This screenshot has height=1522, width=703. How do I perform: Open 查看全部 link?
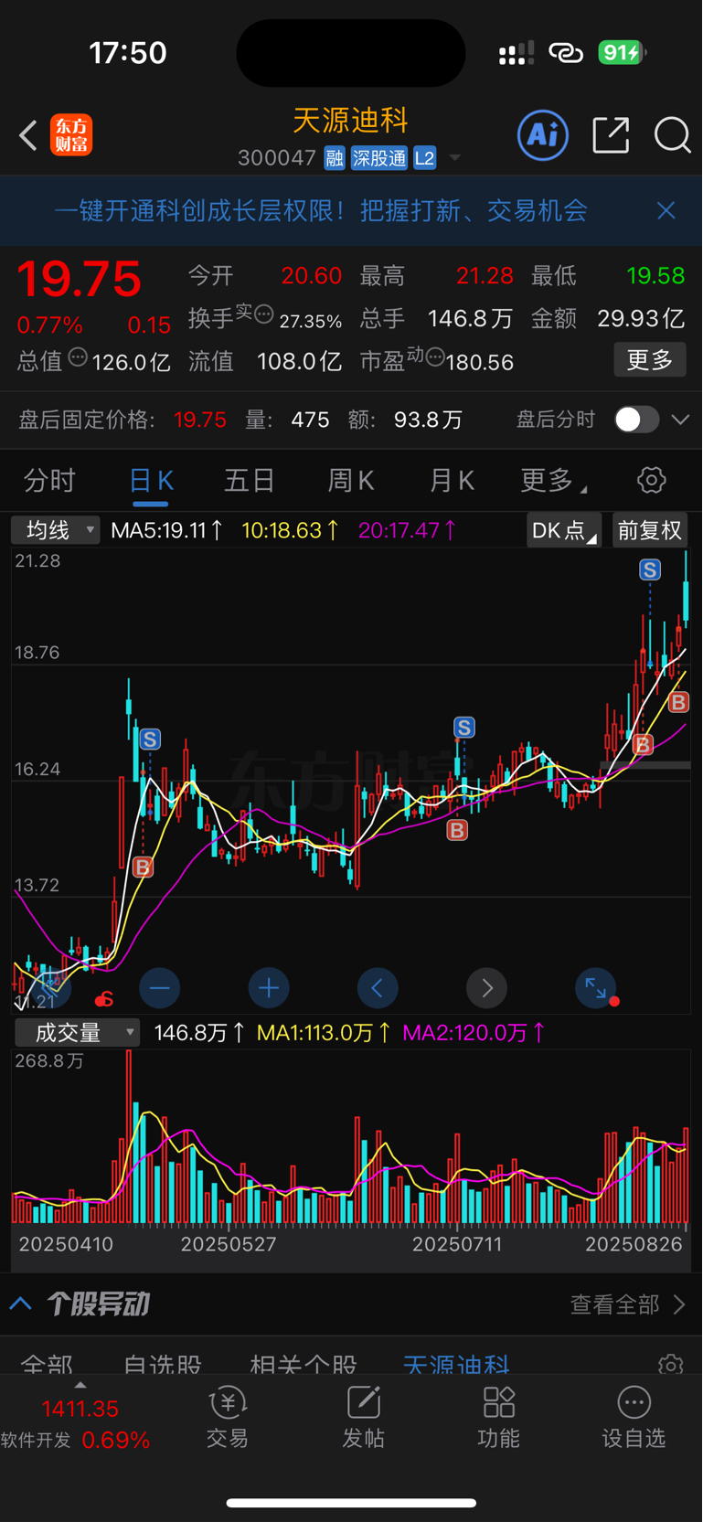tap(627, 1304)
